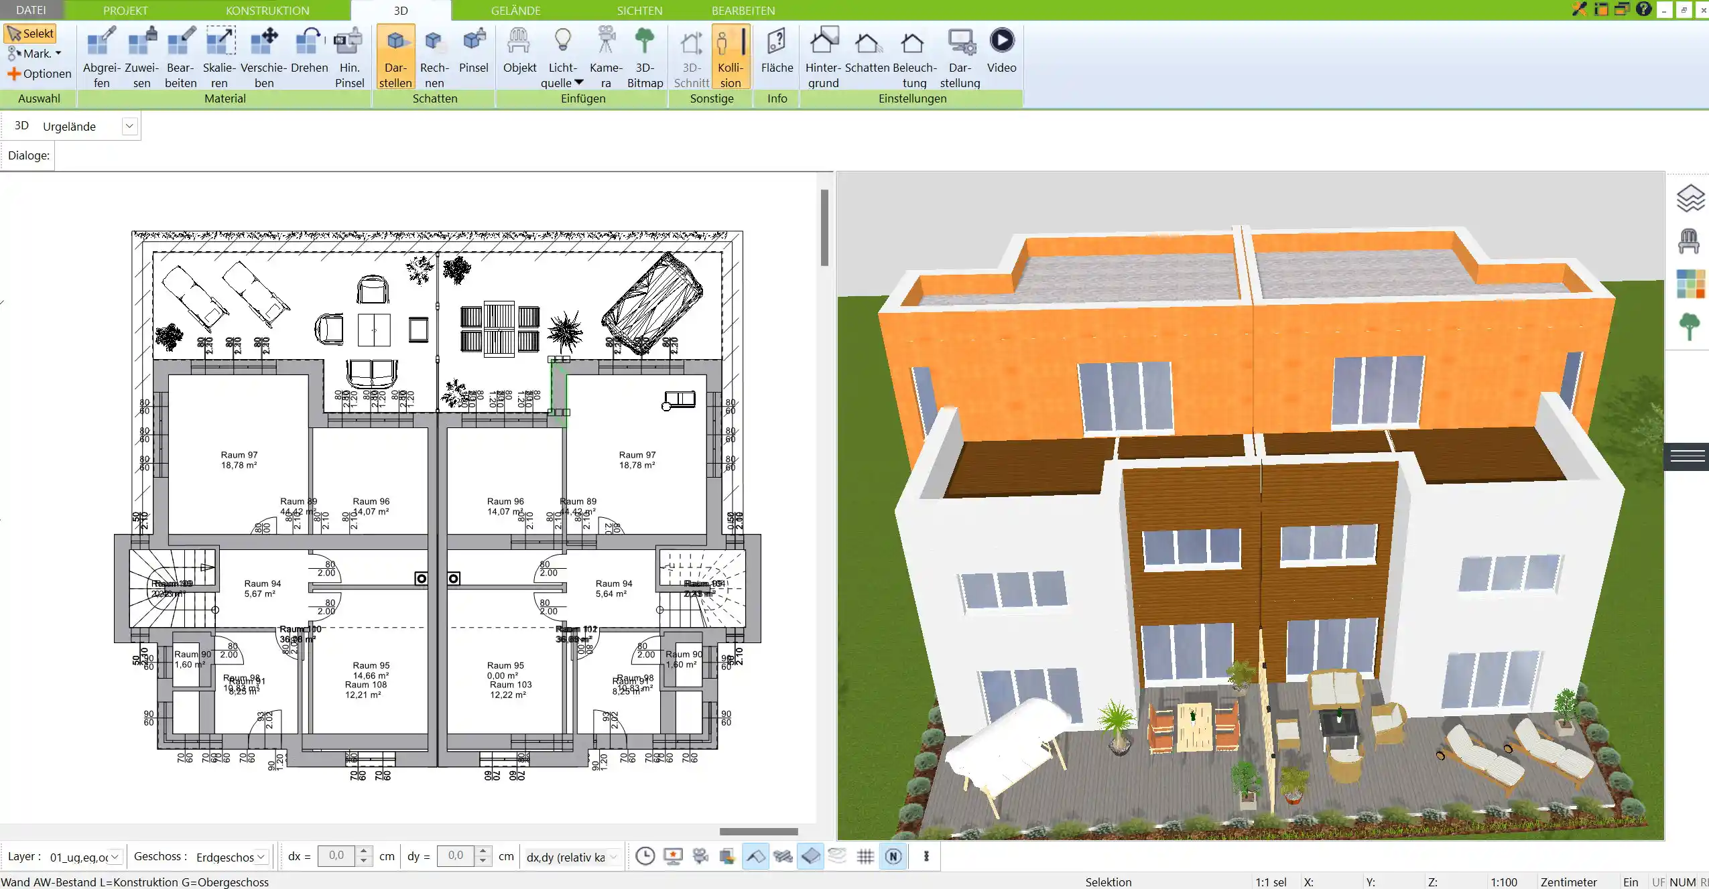The height and width of the screenshot is (889, 1709).
Task: Toggle the floor plane icon in bottom toolbar
Action: point(810,856)
